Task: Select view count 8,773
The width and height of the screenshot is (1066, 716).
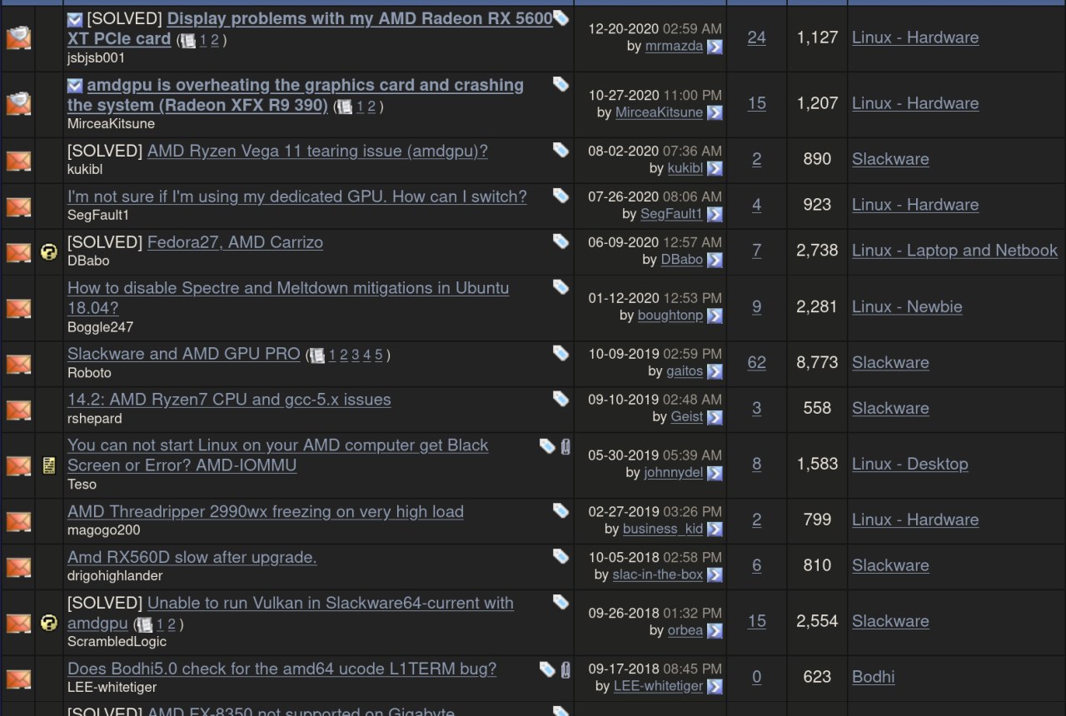Action: [817, 362]
